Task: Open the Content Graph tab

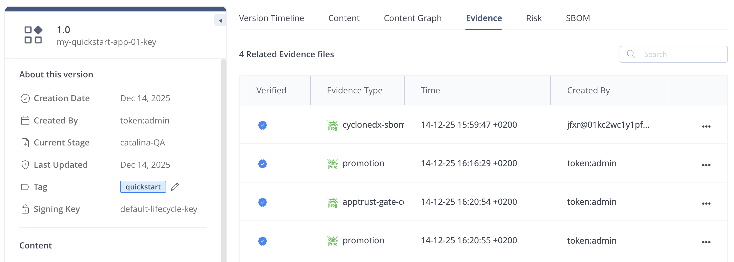Action: [x=412, y=18]
